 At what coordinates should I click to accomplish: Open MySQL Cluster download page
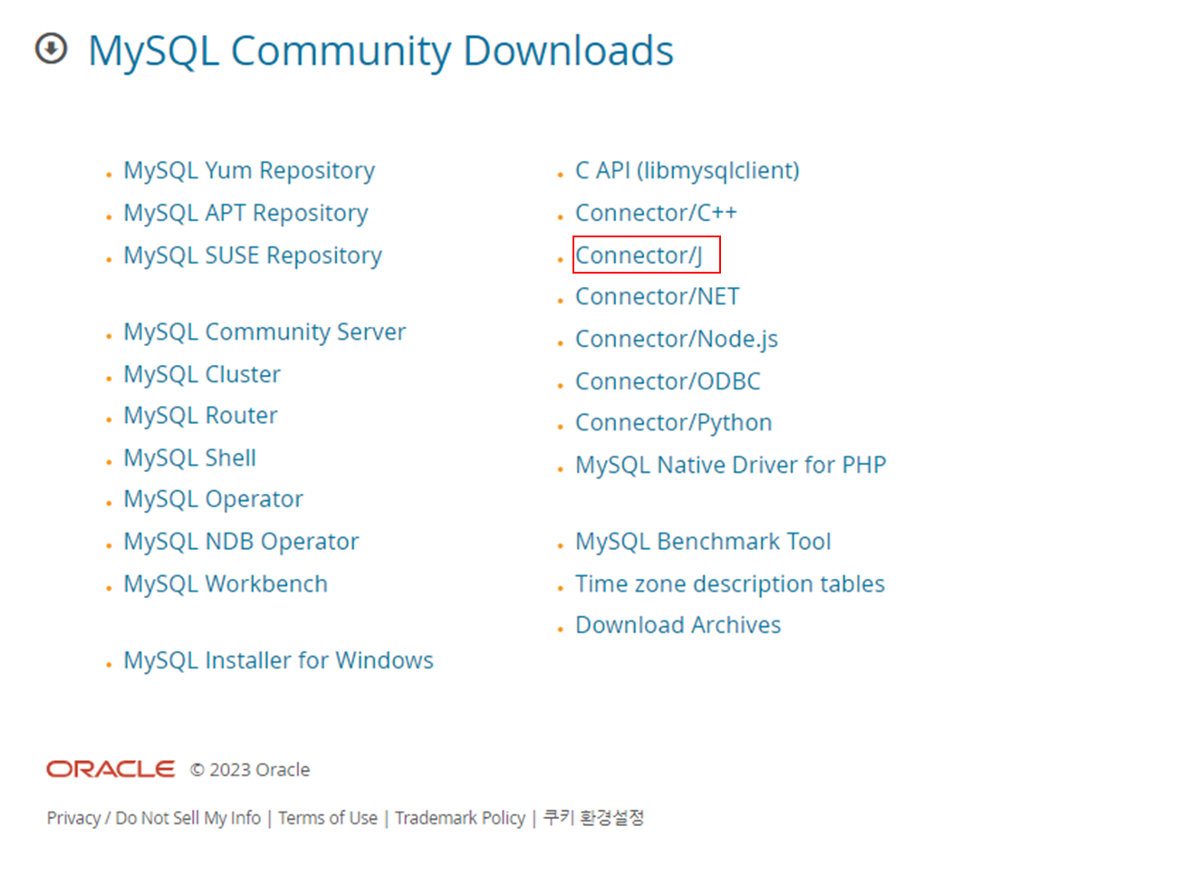click(202, 374)
